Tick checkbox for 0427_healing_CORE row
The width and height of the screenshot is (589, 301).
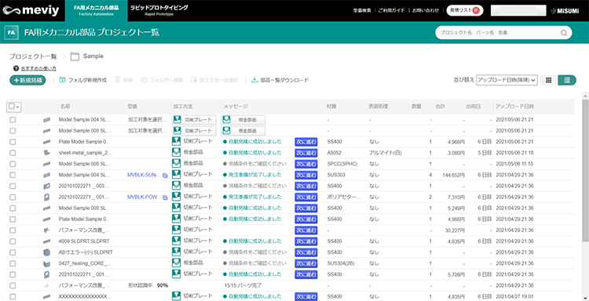[13, 263]
